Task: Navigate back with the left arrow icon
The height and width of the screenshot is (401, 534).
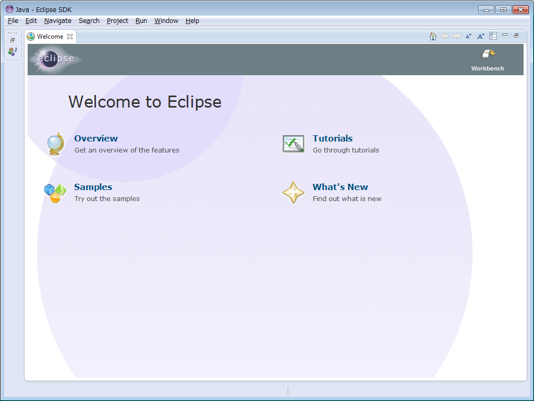Action: [x=445, y=36]
